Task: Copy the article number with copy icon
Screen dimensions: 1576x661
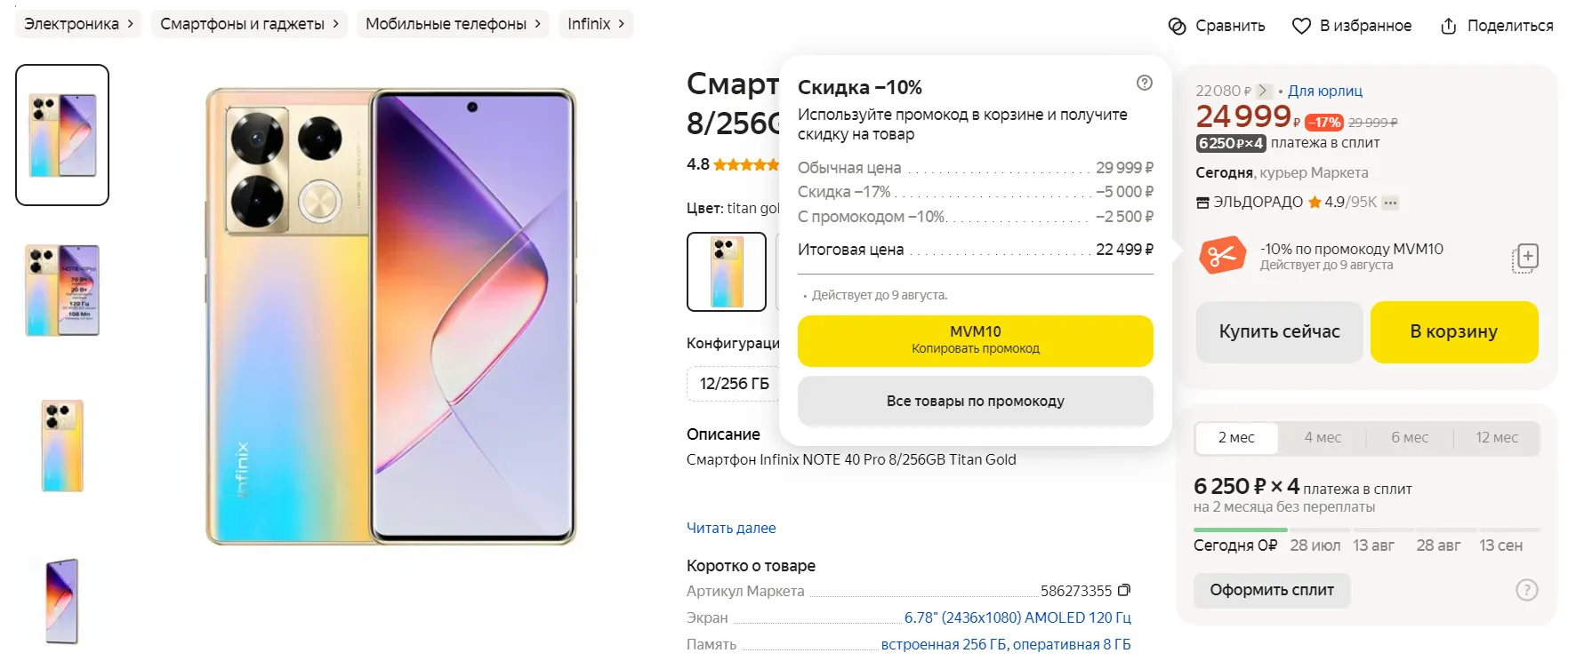Action: pyautogui.click(x=1124, y=591)
